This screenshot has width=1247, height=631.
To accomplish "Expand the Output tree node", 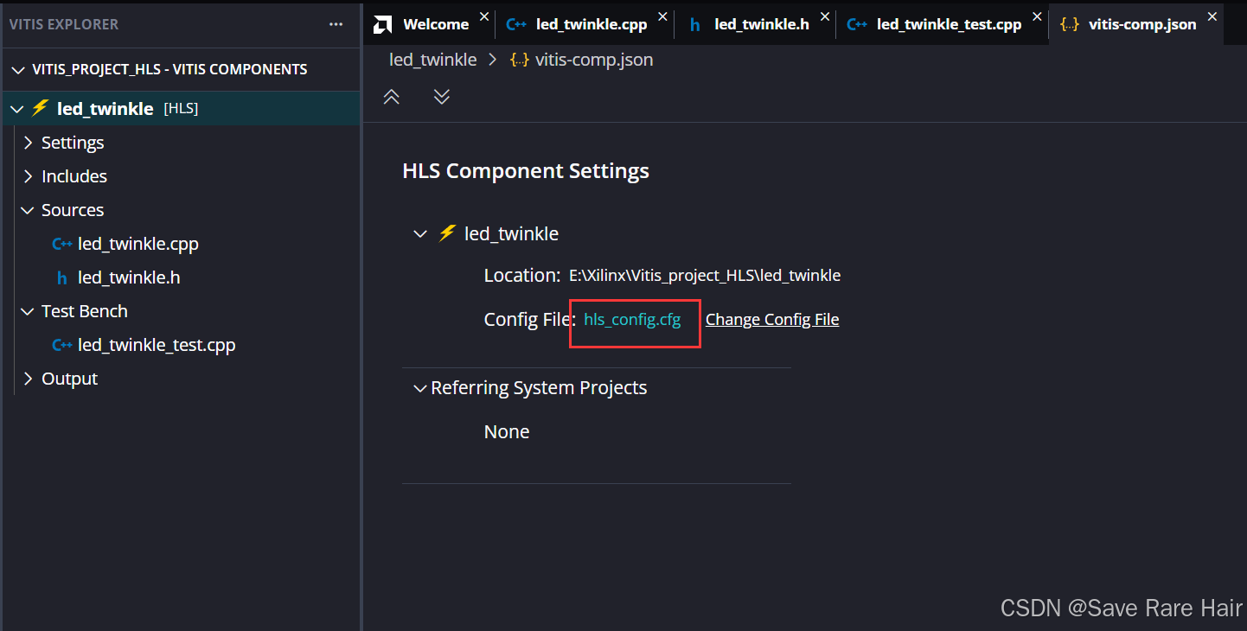I will pyautogui.click(x=29, y=379).
